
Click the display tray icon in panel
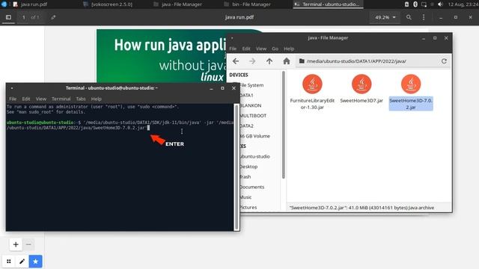coord(424,4)
